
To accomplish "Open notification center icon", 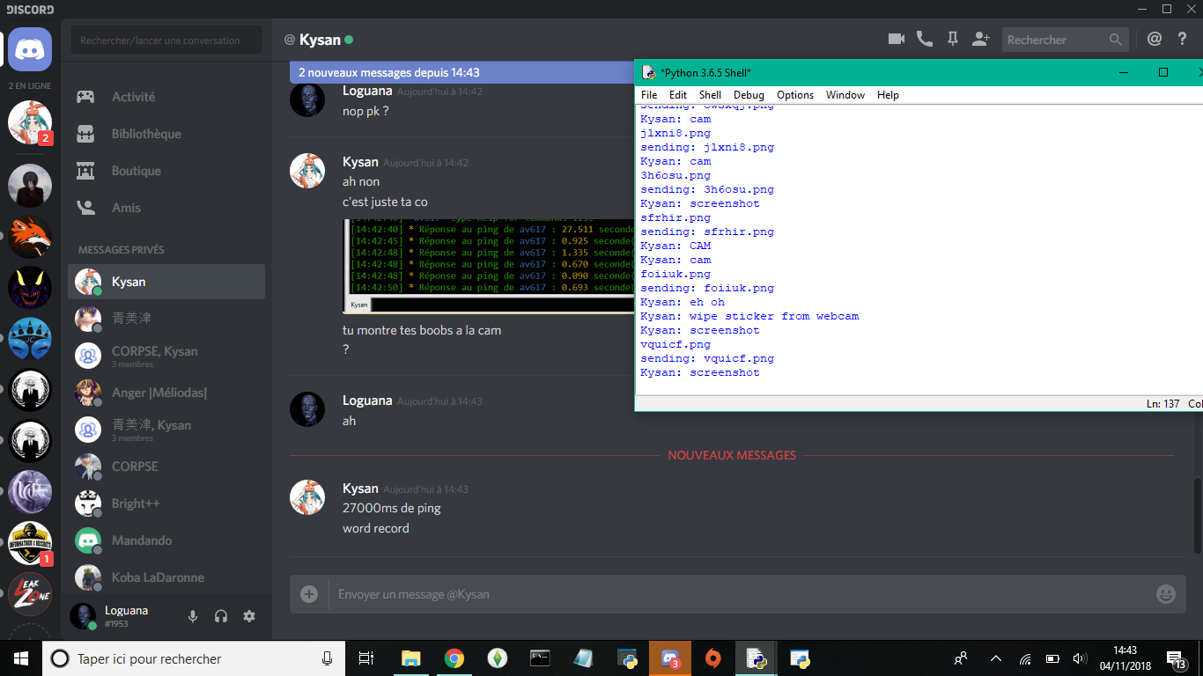I will tap(1176, 658).
